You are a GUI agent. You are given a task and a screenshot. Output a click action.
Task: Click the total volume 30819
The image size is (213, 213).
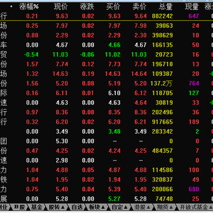point(164,103)
